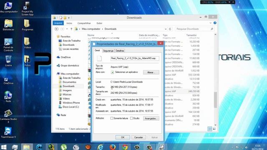Viewport: 267px width, 150px height.
Task: Expand the Explorer ribbon chevron
Action: 211,23
